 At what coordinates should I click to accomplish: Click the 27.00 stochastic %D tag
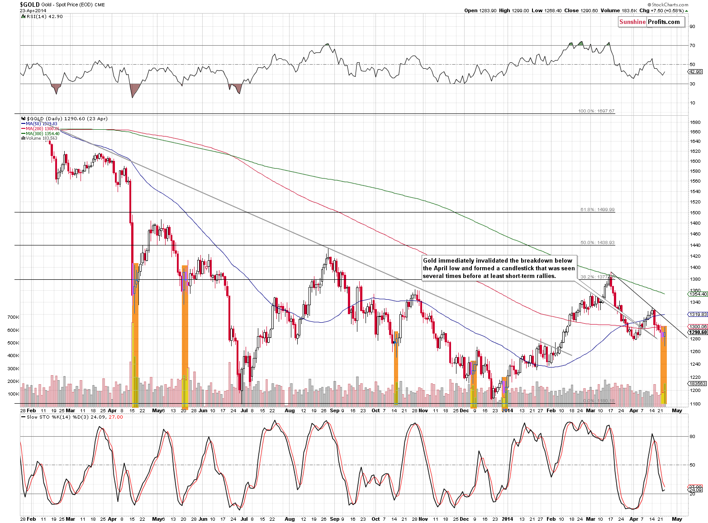click(695, 486)
